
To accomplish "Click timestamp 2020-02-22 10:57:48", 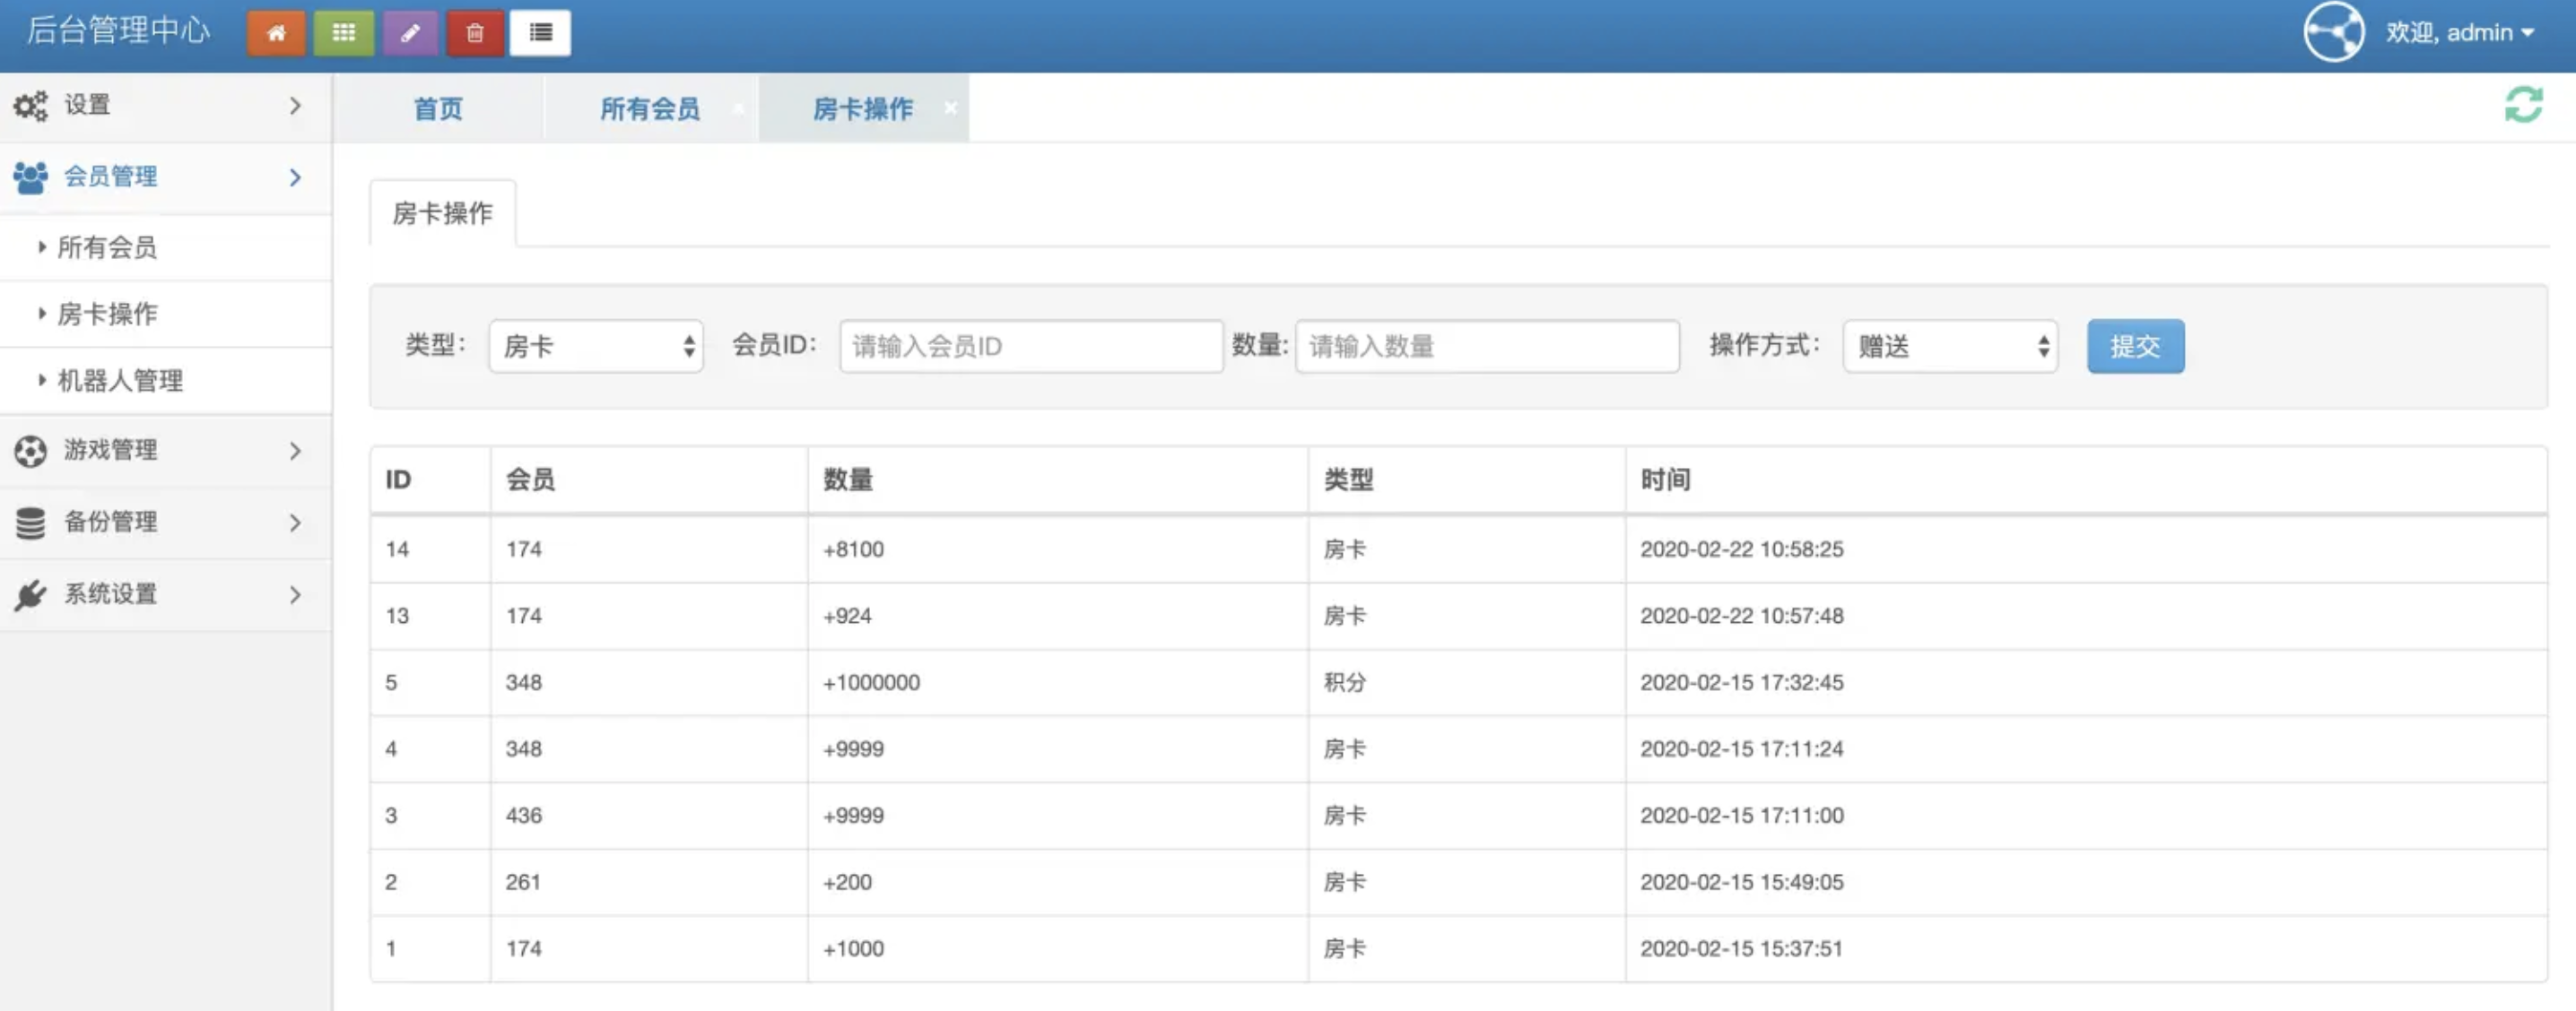I will point(1742,617).
